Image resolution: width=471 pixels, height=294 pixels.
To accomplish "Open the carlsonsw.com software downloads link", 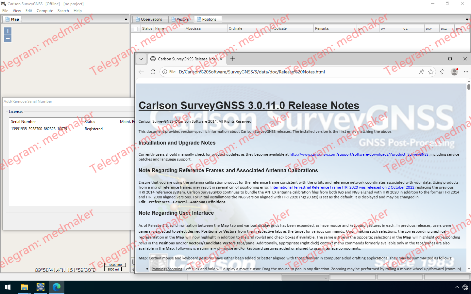I will pos(359,154).
